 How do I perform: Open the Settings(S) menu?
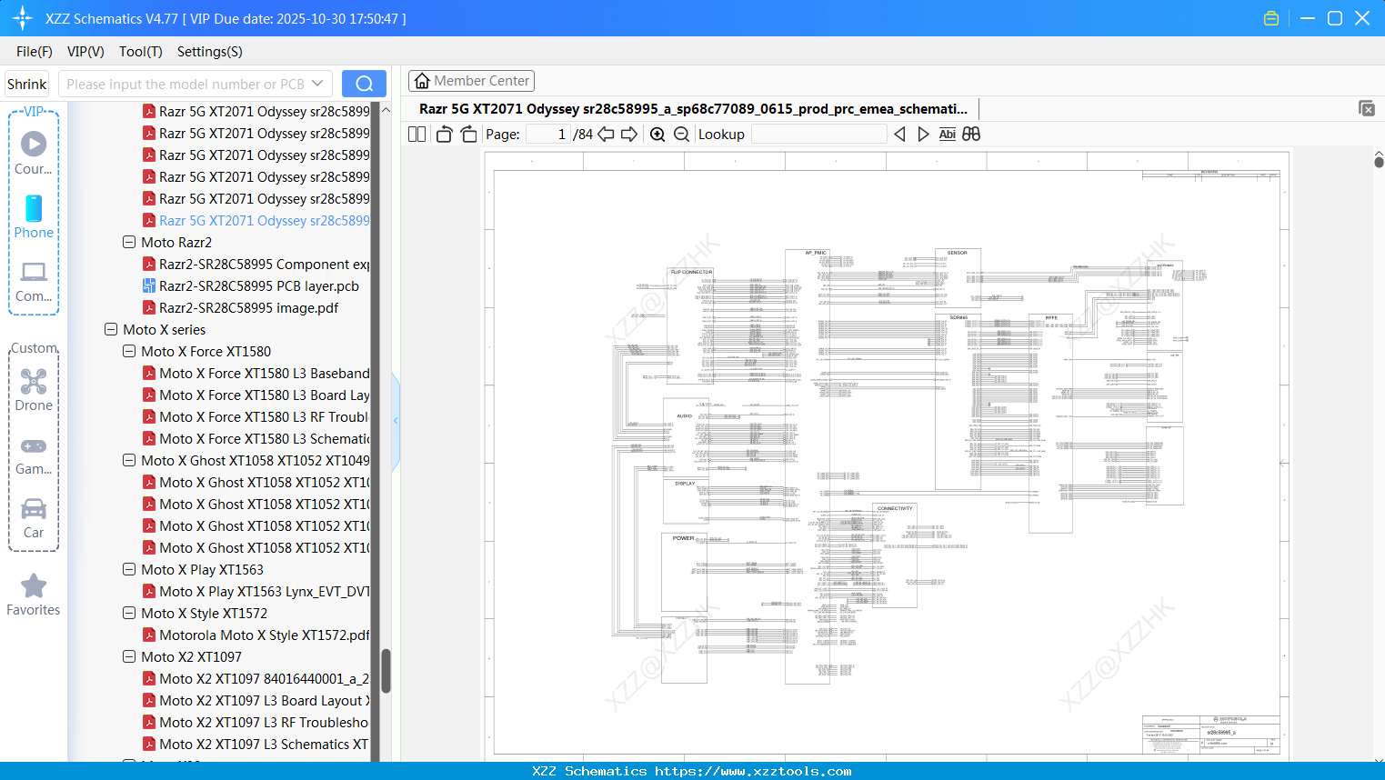[x=209, y=52]
